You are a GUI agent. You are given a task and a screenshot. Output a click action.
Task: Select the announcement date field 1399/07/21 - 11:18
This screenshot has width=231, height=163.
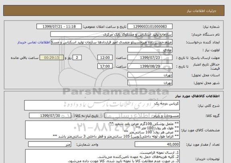(59, 26)
